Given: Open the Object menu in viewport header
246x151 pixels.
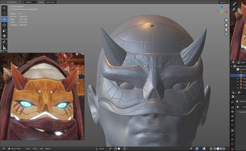Looking at the screenshot, I should tap(48, 149).
